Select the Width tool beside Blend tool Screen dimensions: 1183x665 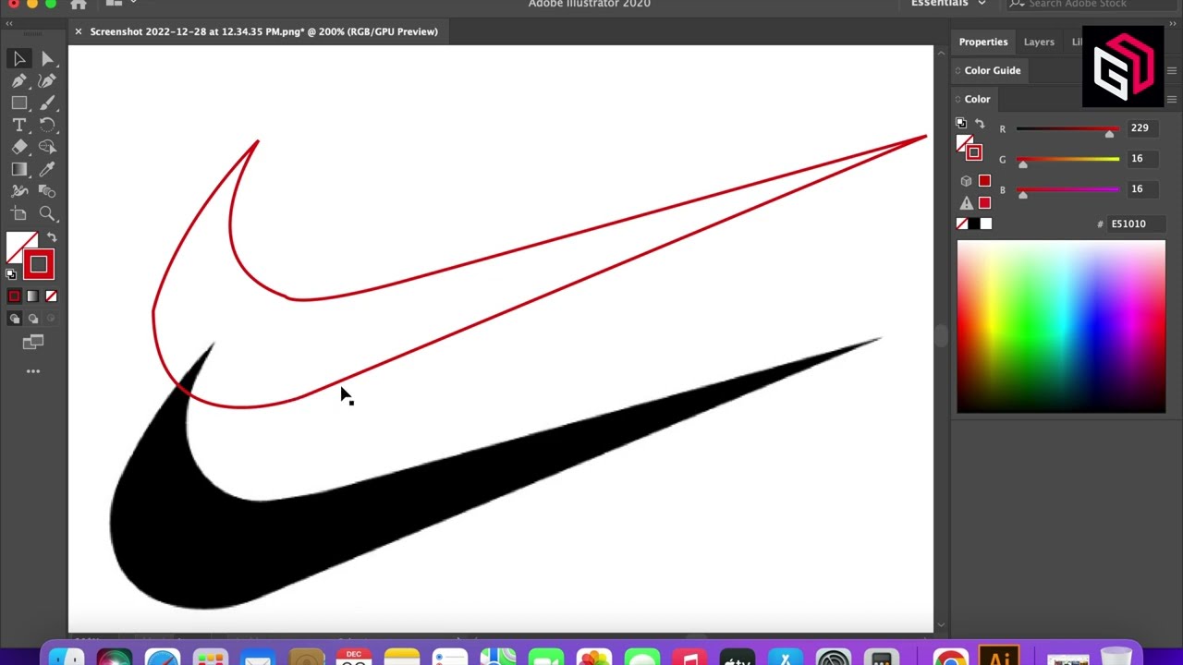click(19, 191)
